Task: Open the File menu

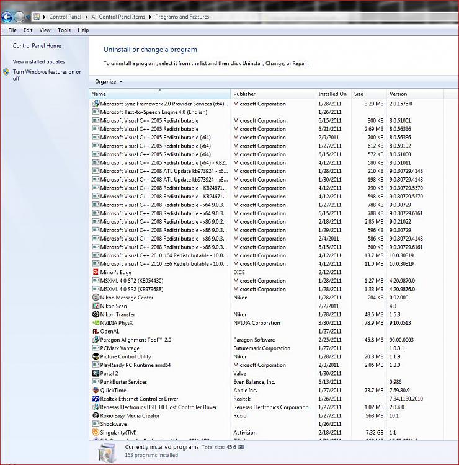Action: (12, 30)
